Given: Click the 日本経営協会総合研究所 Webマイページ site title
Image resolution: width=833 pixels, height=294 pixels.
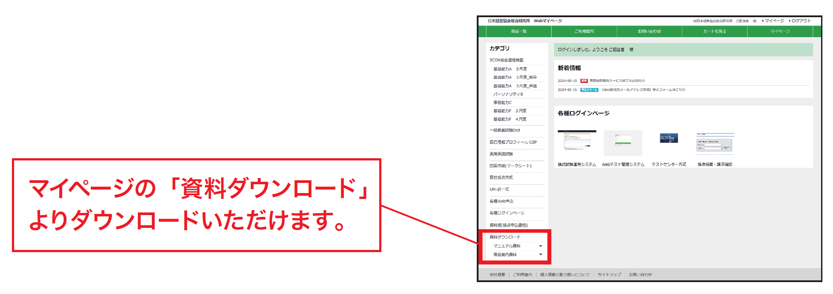Looking at the screenshot, I should pos(525,21).
